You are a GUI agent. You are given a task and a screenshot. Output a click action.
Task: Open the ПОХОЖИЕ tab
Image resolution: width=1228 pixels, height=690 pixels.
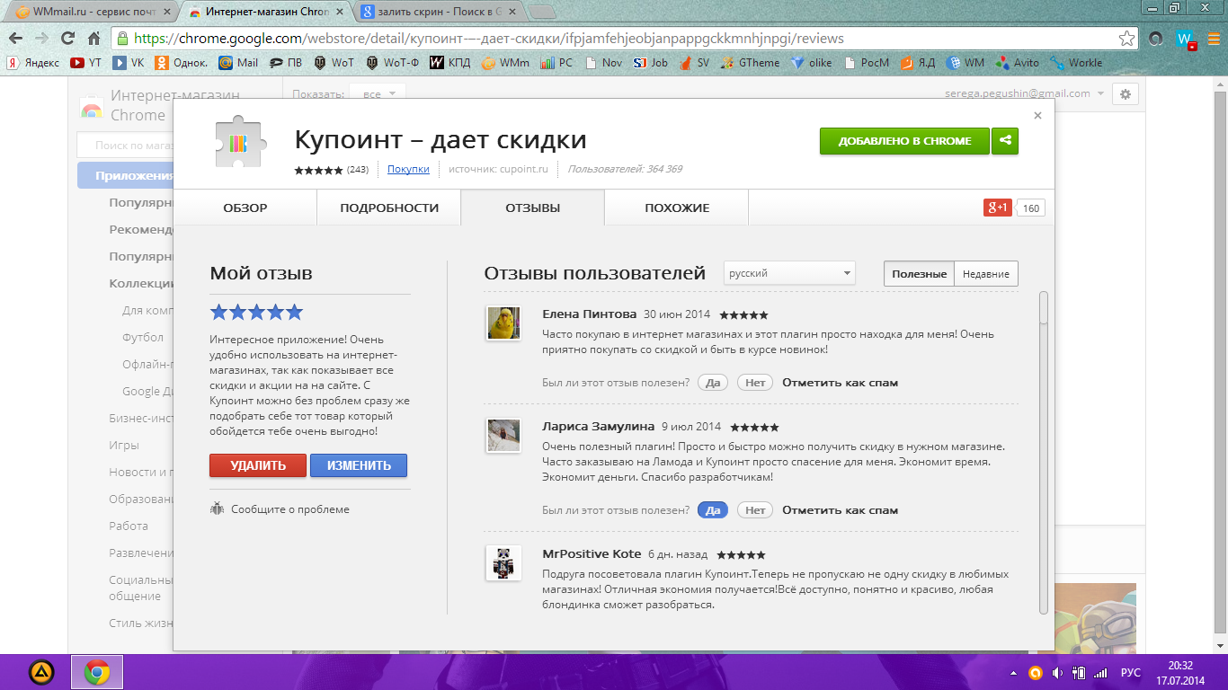coord(677,208)
